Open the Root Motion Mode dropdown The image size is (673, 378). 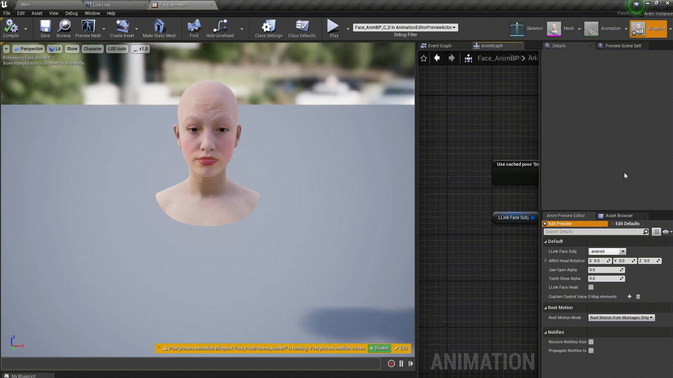pos(621,318)
